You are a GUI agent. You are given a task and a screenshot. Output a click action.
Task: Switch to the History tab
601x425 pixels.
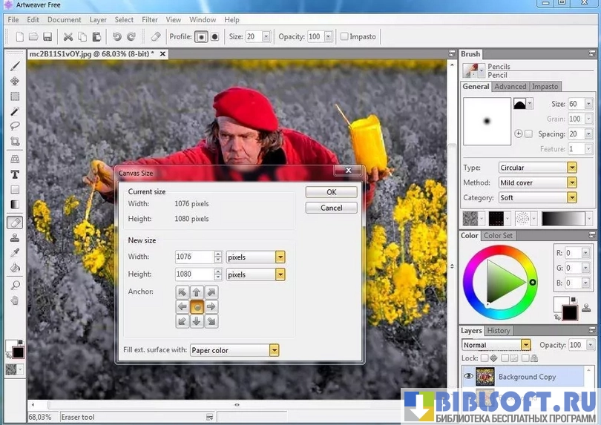[x=498, y=331]
